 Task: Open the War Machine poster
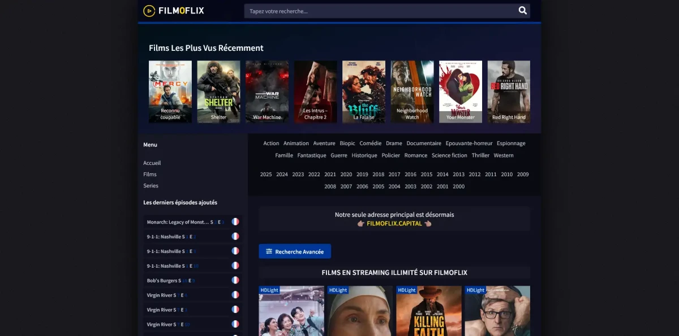tap(267, 91)
